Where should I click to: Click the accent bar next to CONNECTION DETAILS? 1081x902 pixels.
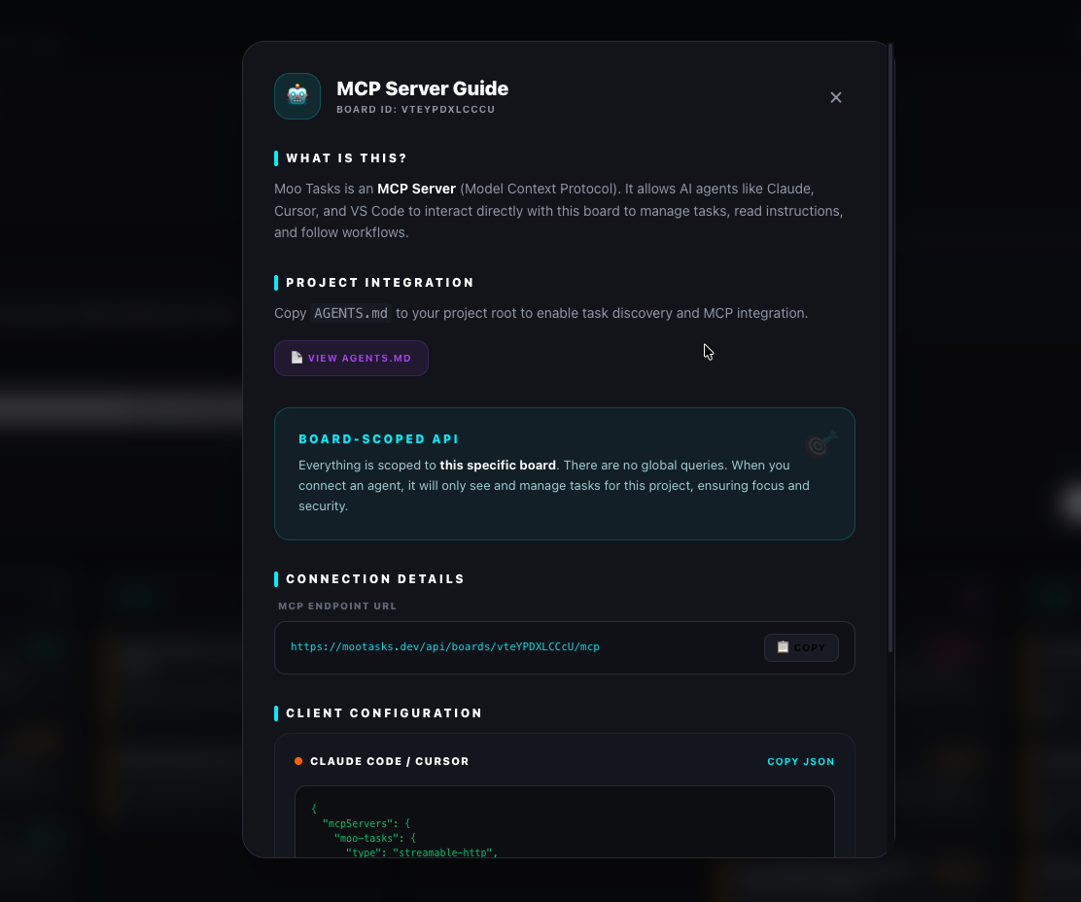click(276, 578)
